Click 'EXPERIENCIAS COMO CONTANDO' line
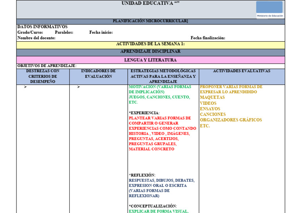The width and height of the screenshot is (301, 213). (x=162, y=128)
